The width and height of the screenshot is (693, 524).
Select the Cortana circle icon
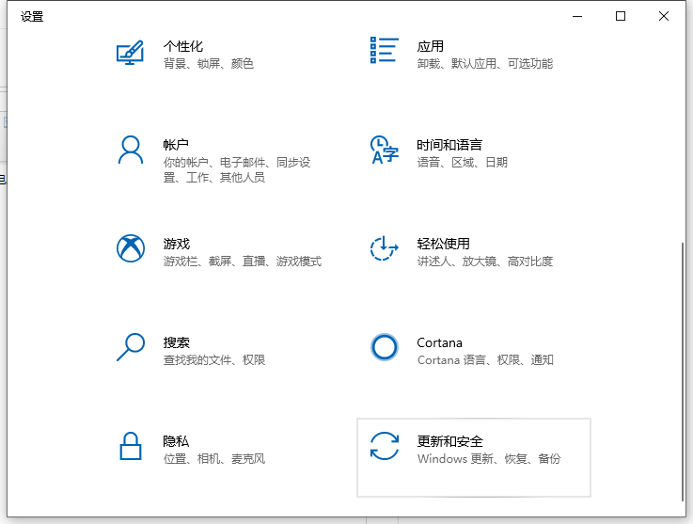click(x=384, y=347)
